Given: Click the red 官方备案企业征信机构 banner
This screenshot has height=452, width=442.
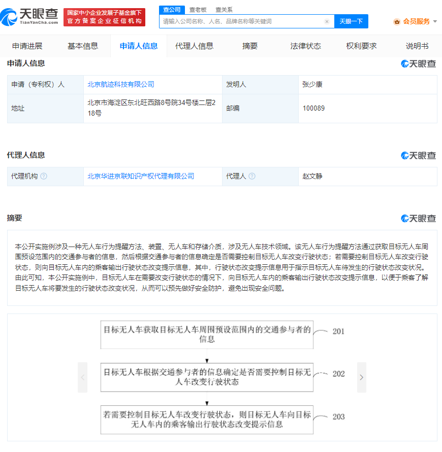Looking at the screenshot, I should [104, 17].
